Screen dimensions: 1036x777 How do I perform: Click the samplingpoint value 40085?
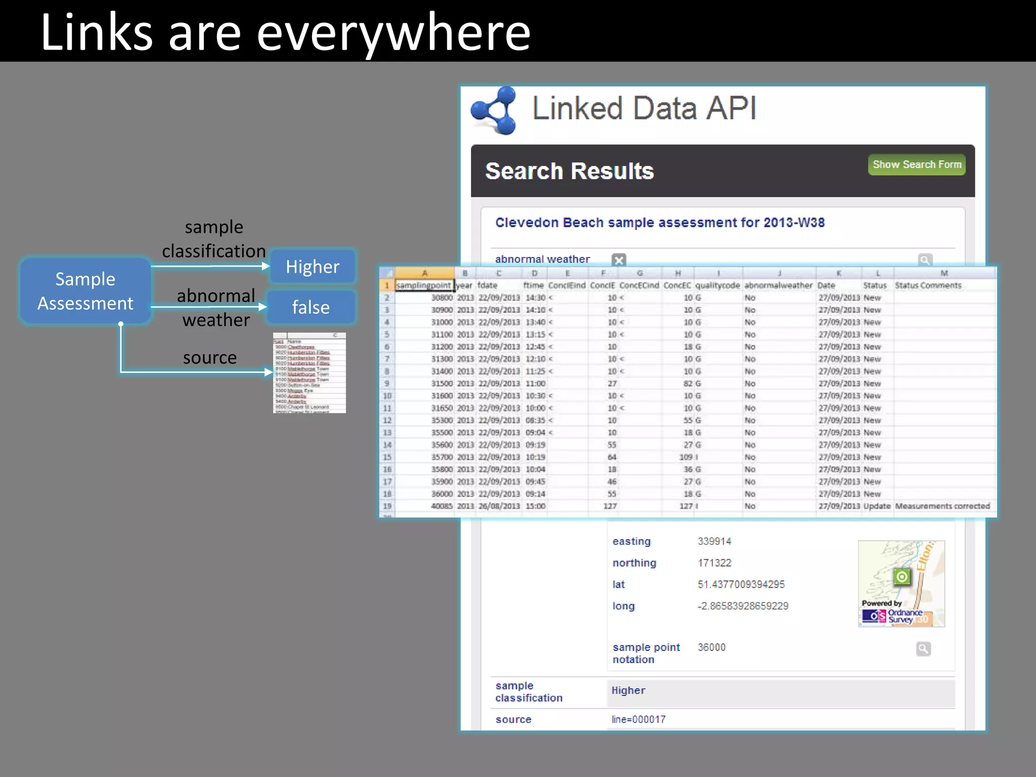coord(442,506)
